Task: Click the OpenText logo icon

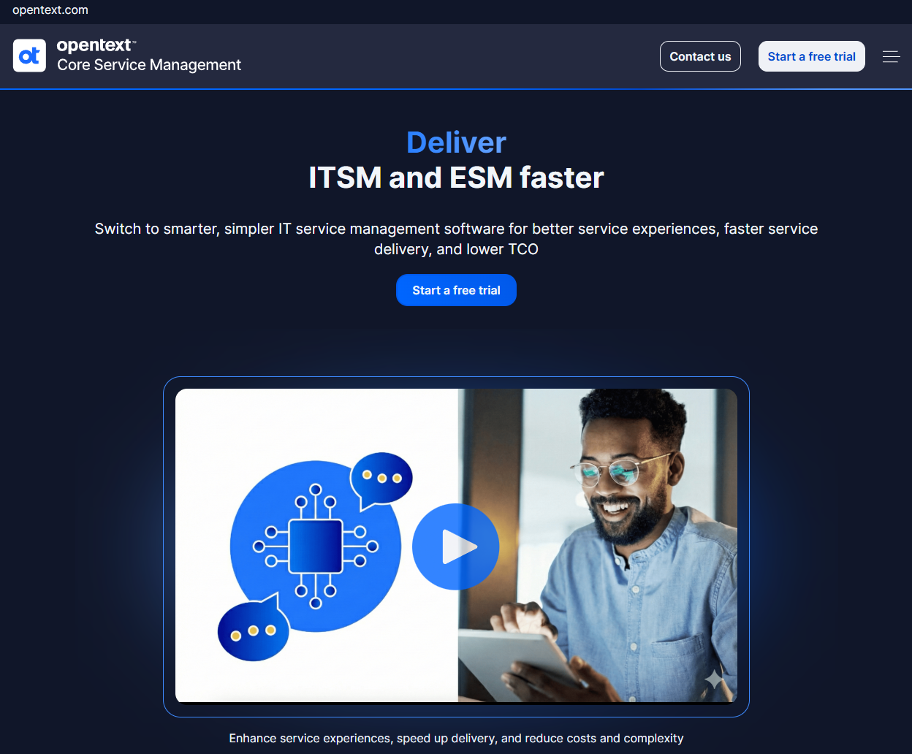Action: 29,56
